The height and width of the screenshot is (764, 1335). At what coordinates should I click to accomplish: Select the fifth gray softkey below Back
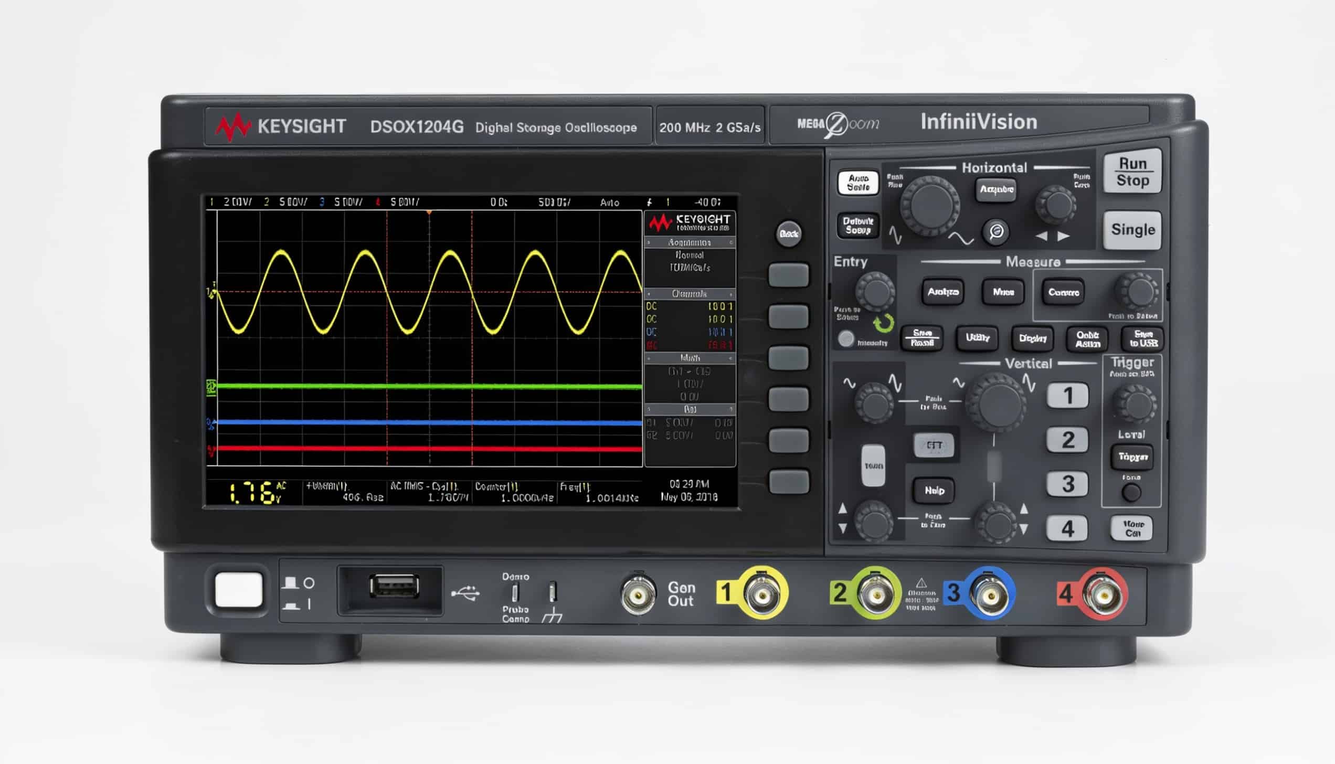(x=789, y=440)
